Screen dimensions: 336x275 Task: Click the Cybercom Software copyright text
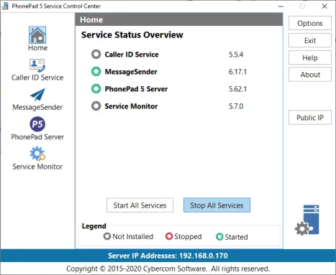[168, 269]
